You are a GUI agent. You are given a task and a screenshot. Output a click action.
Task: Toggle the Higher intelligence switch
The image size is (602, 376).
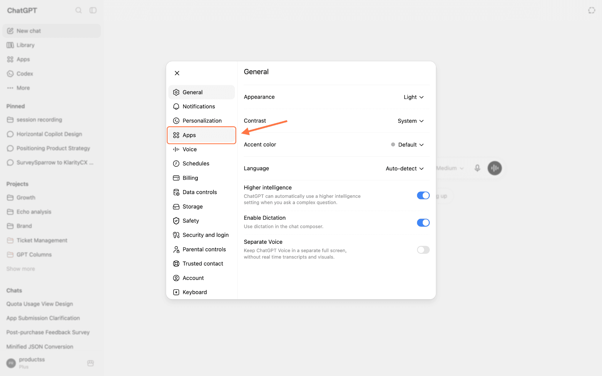(423, 195)
